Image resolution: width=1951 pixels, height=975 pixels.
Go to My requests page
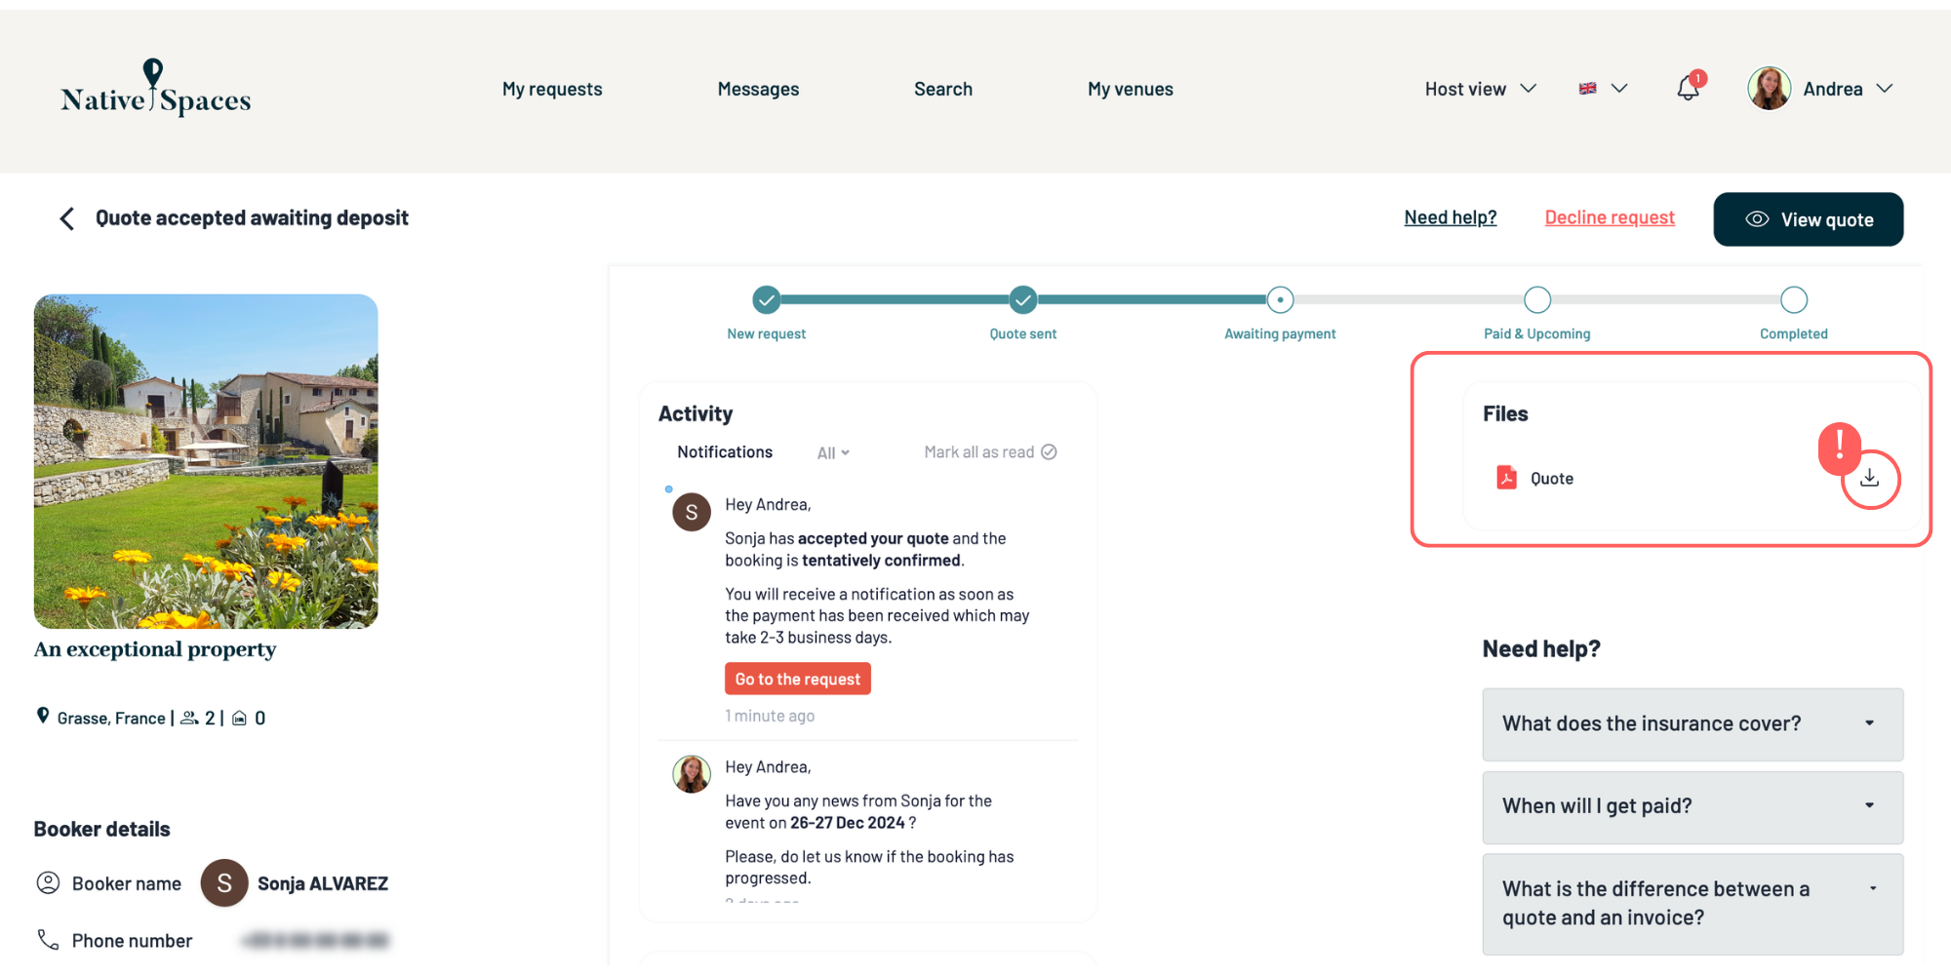[x=552, y=89]
